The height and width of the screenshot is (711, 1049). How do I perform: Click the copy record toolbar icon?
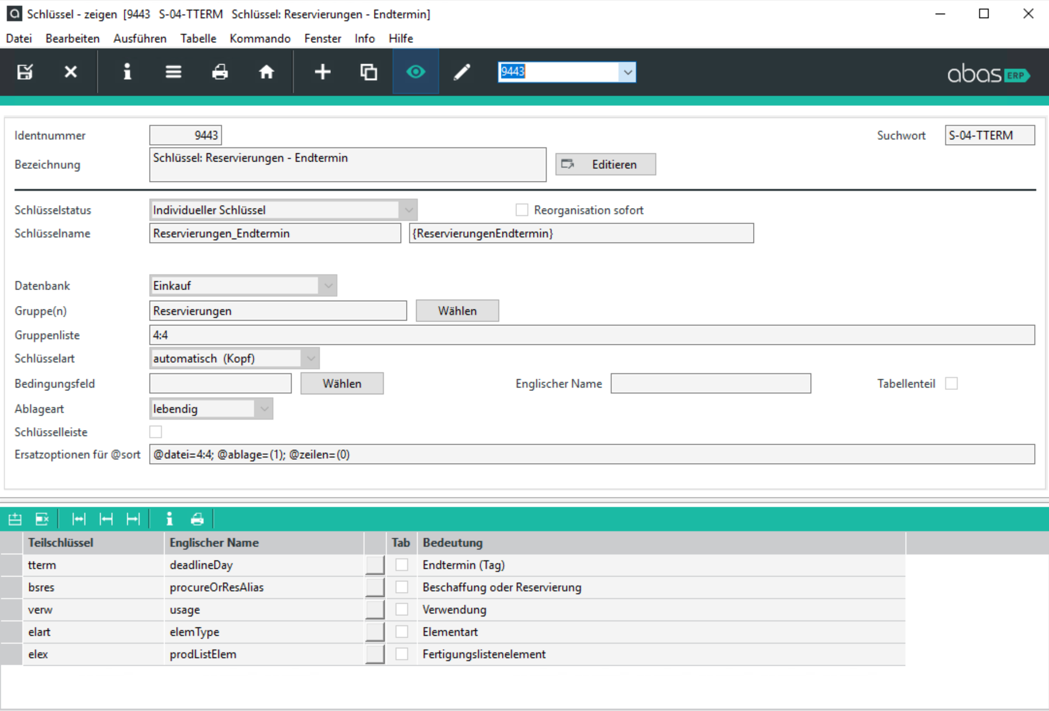(x=368, y=72)
